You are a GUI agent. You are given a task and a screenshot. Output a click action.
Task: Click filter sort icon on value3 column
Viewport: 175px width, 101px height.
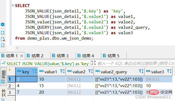click(x=169, y=71)
